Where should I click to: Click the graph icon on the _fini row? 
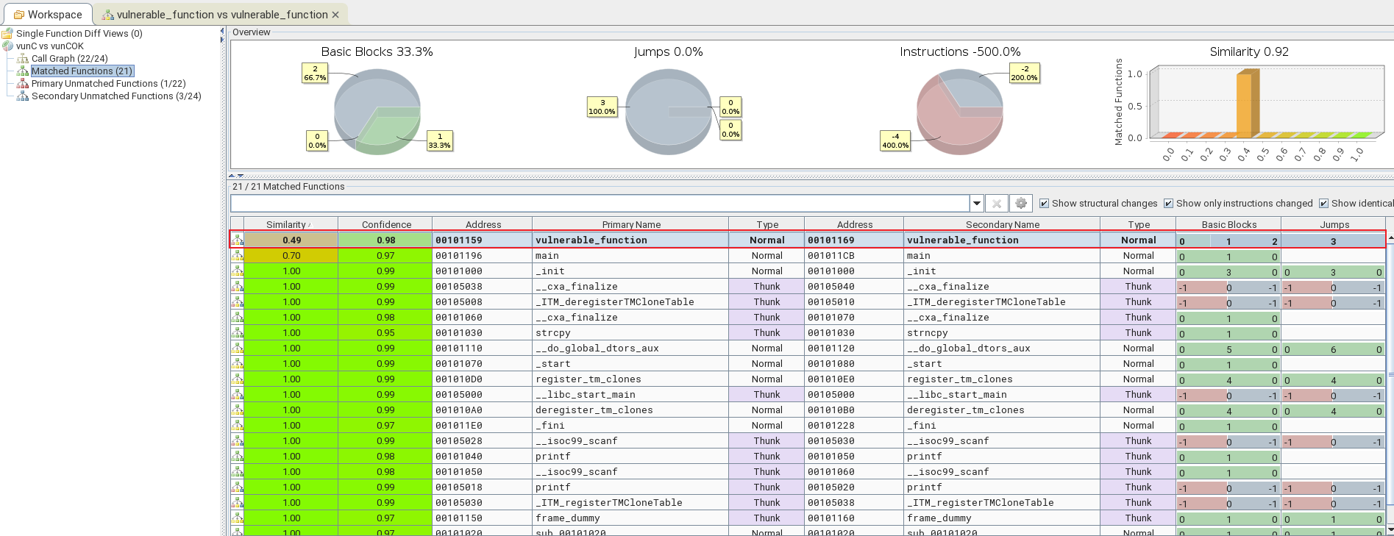237,426
